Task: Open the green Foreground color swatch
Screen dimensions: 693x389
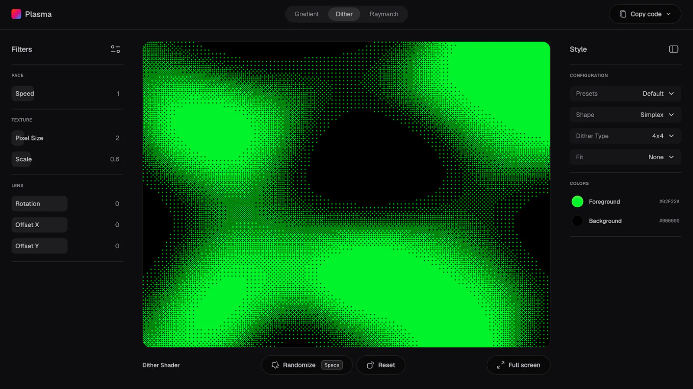Action: click(577, 202)
